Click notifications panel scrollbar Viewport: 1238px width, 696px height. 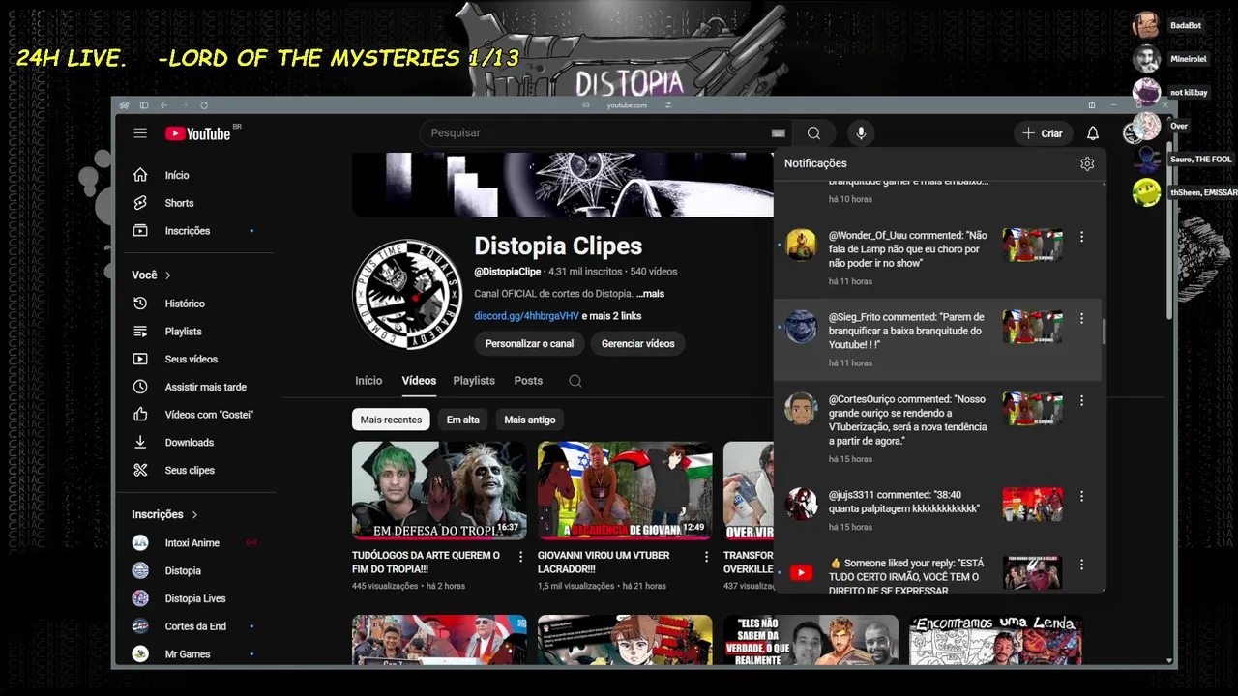[x=1104, y=332]
